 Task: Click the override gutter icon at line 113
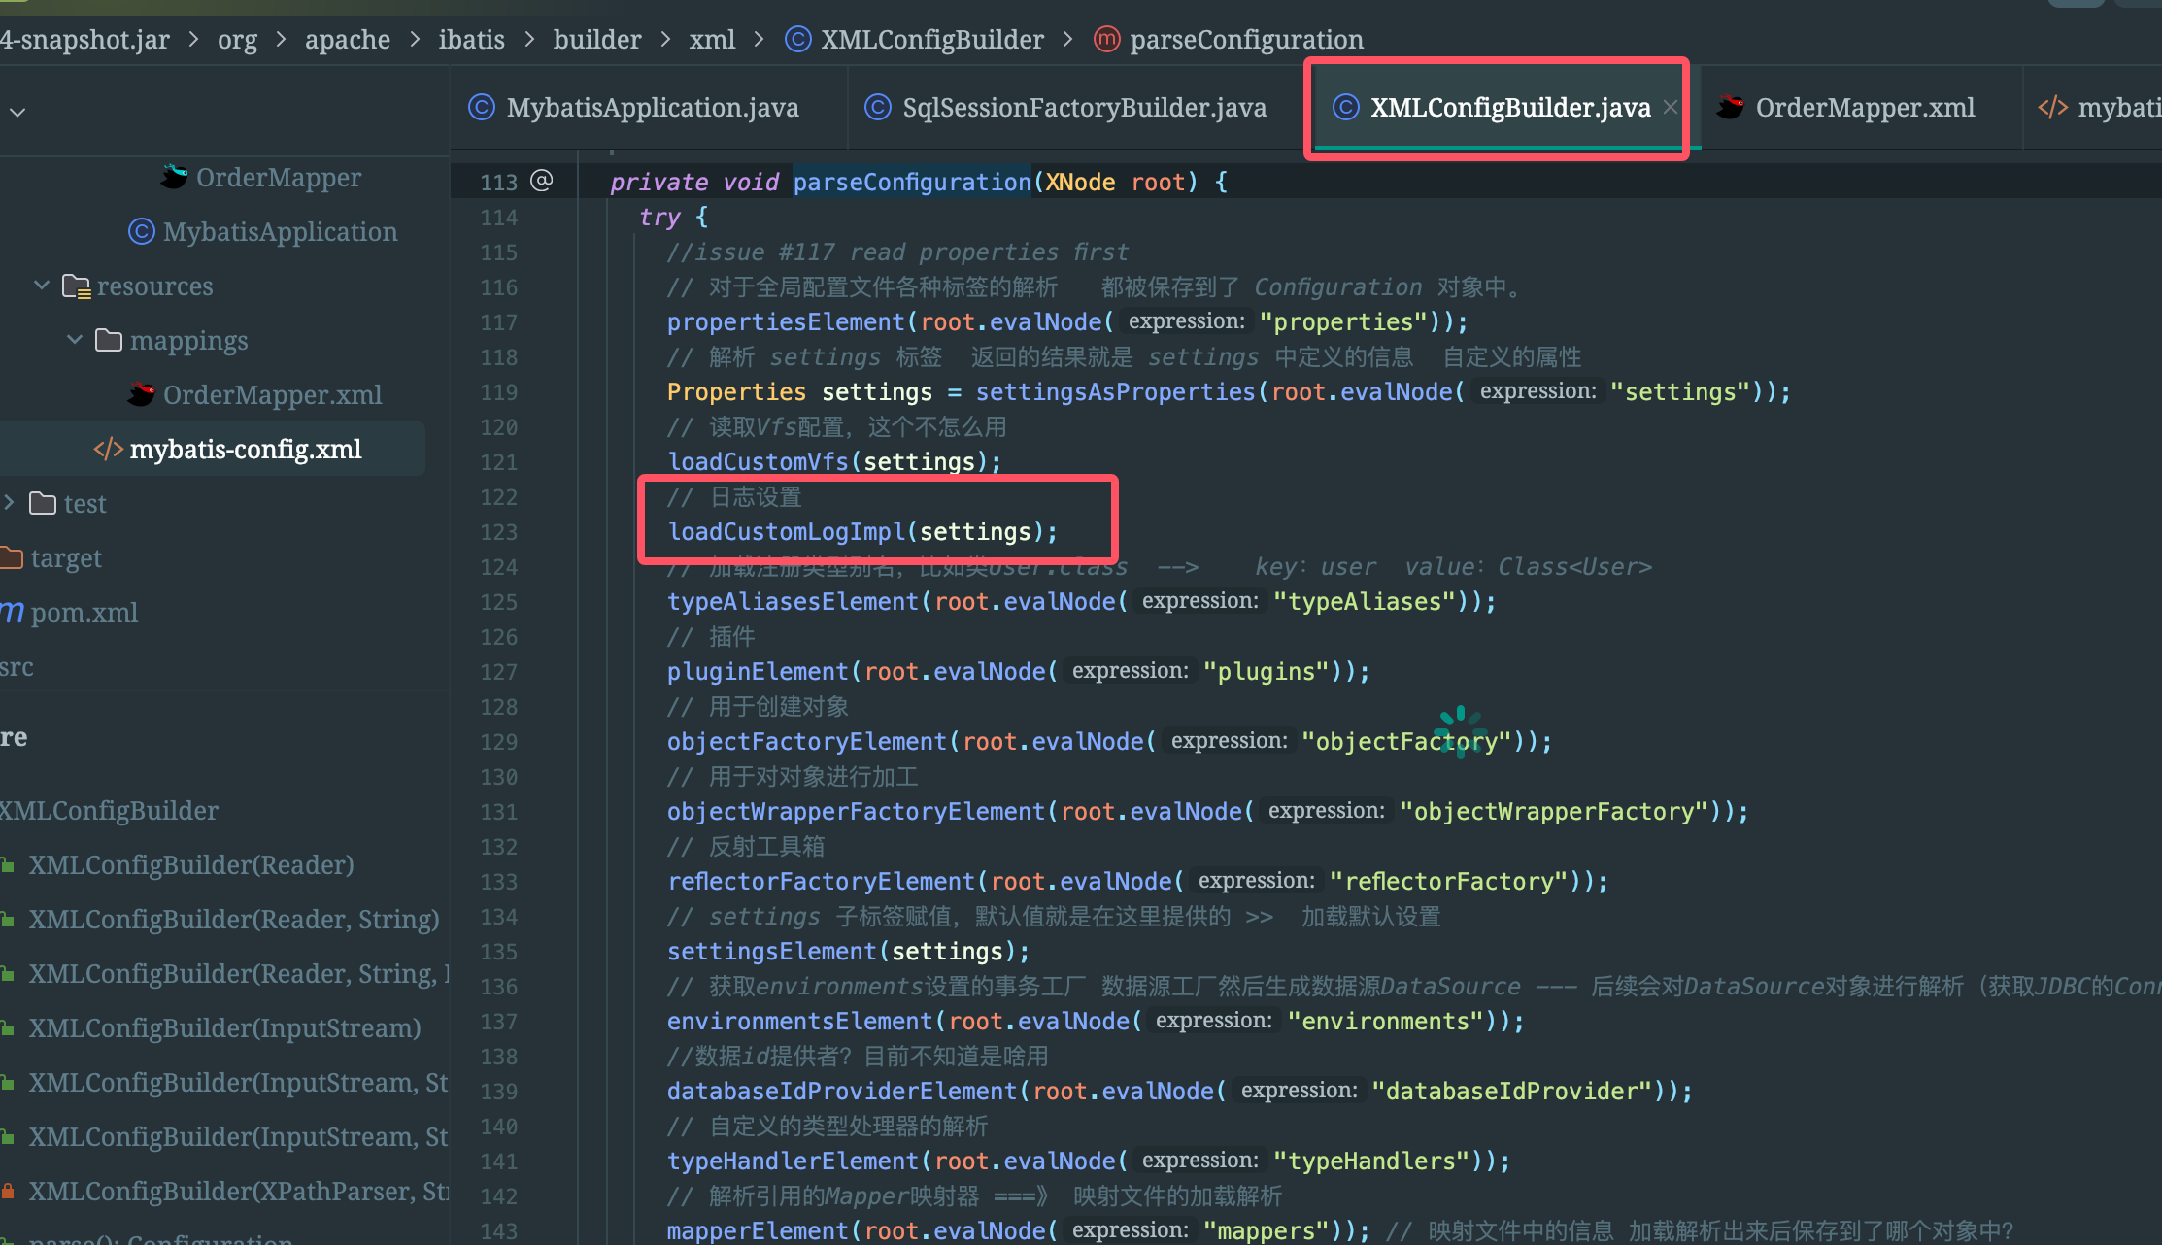pyautogui.click(x=542, y=181)
